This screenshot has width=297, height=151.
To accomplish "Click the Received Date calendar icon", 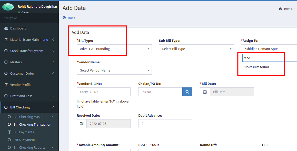I will click(x=82, y=124).
